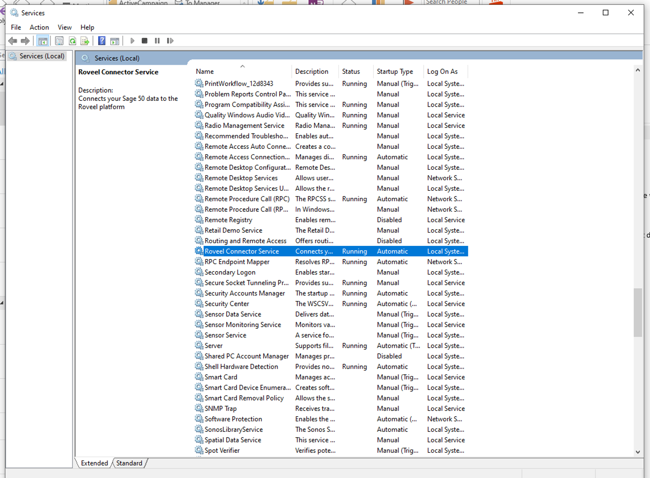This screenshot has height=478, width=650.
Task: Select Software Protection service
Action: click(331, 419)
